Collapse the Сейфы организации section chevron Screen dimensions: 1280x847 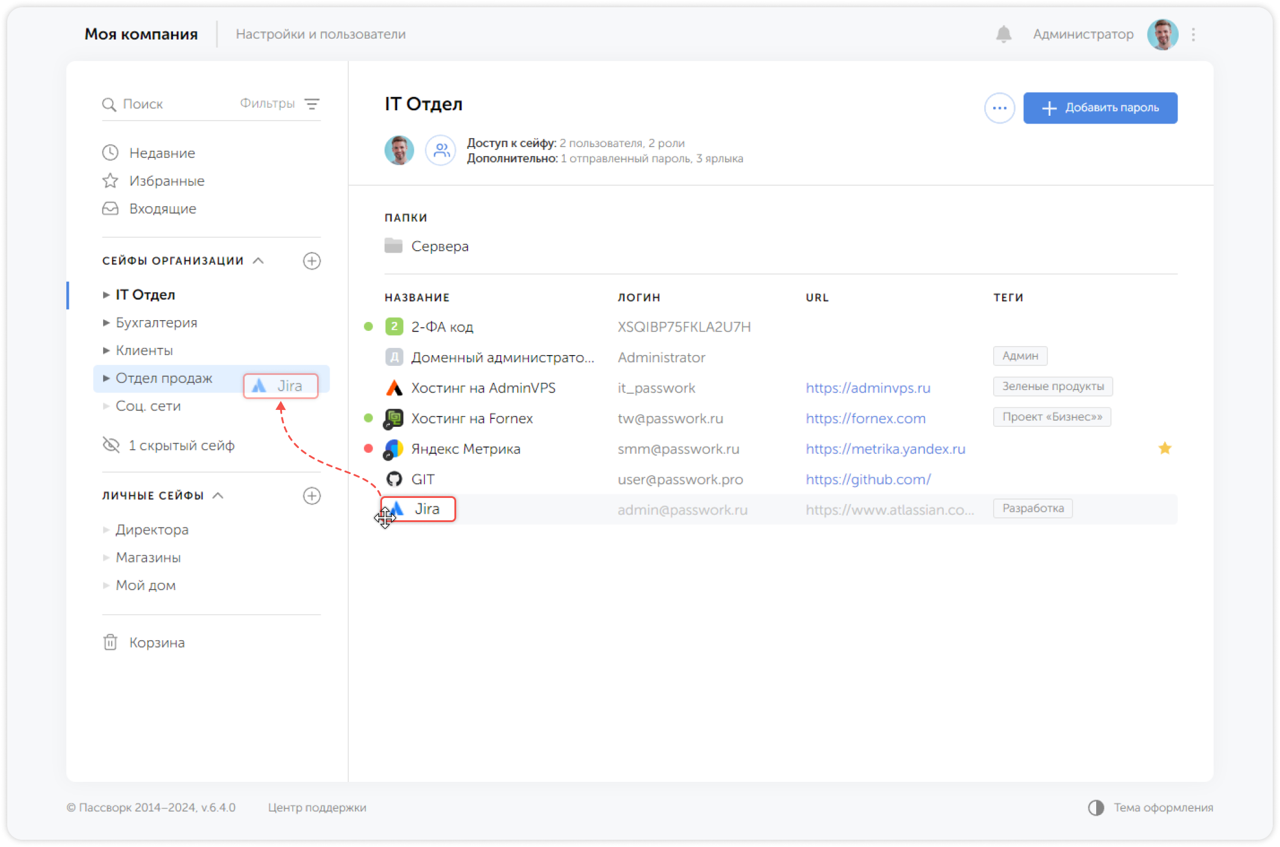259,261
